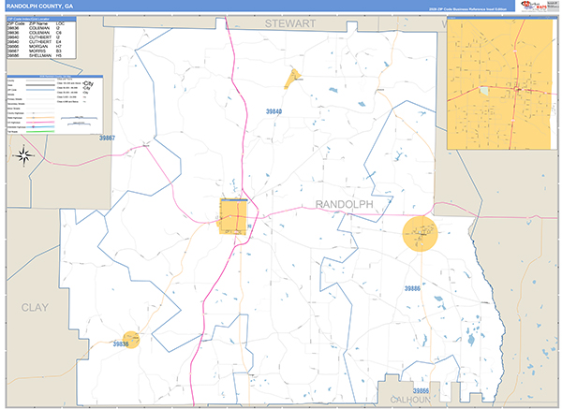Click the RANDOLPH COUNTY, GA title
The image size is (562, 409).
[39, 7]
